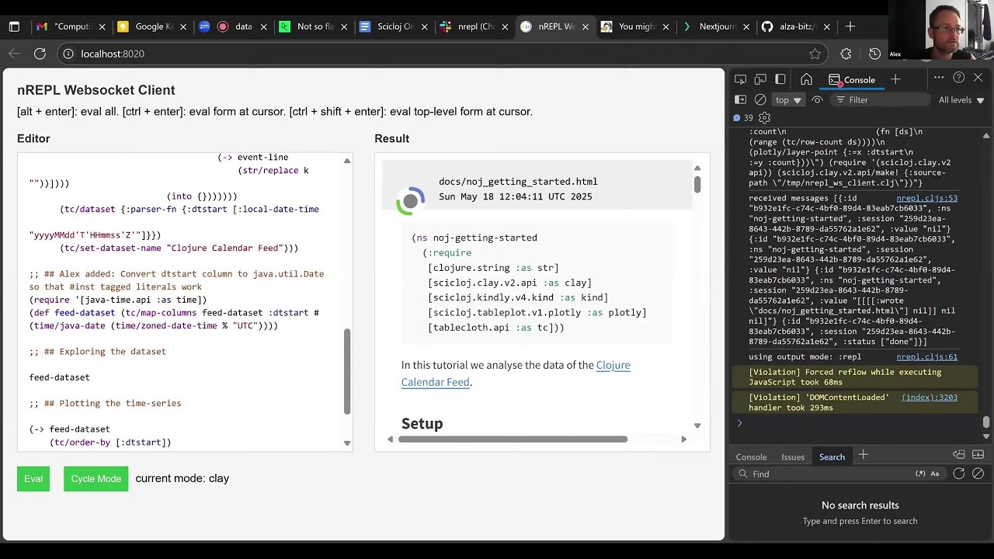Click the Editor scroll down arrow
994x559 pixels.
tap(347, 443)
